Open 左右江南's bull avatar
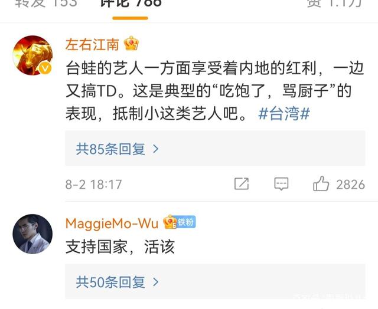The image size is (378, 309). [32, 55]
